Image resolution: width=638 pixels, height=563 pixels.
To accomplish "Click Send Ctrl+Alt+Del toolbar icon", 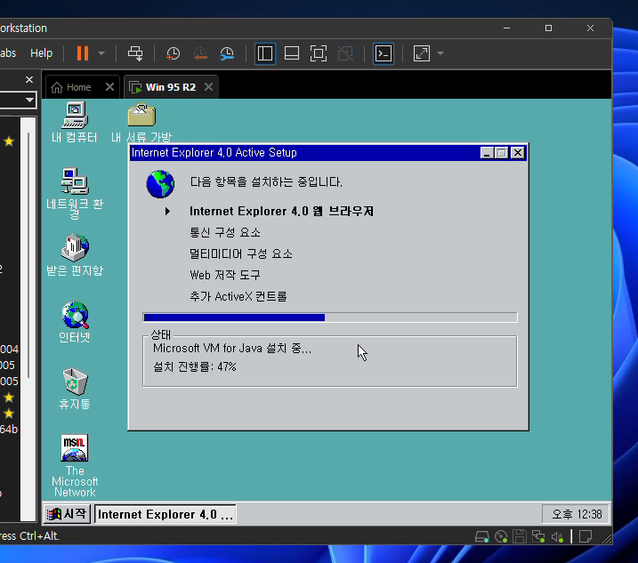I will (x=135, y=53).
